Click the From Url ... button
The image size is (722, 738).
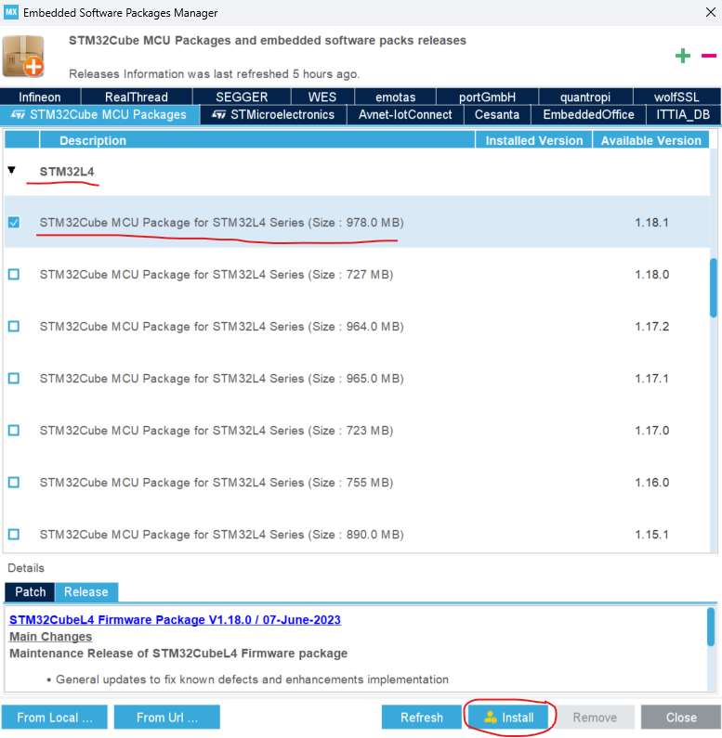coord(167,718)
